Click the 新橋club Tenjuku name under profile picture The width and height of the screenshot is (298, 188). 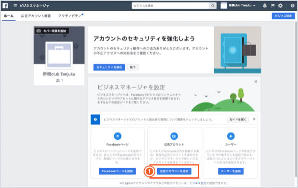click(59, 74)
